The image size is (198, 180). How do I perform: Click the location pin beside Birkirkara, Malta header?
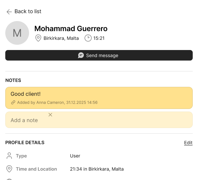pos(38,38)
